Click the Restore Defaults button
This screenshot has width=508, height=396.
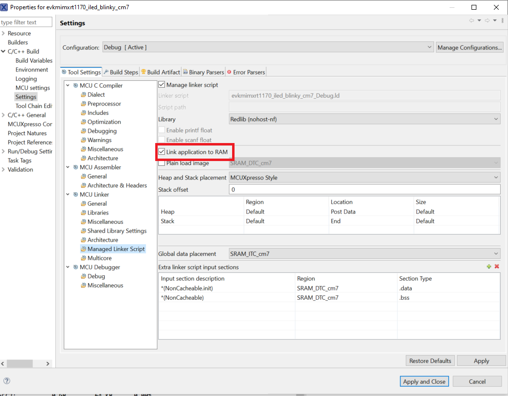click(430, 360)
